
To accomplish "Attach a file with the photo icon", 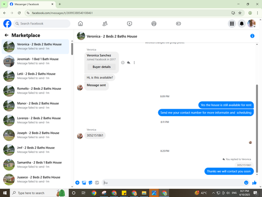I will [x=84, y=183].
